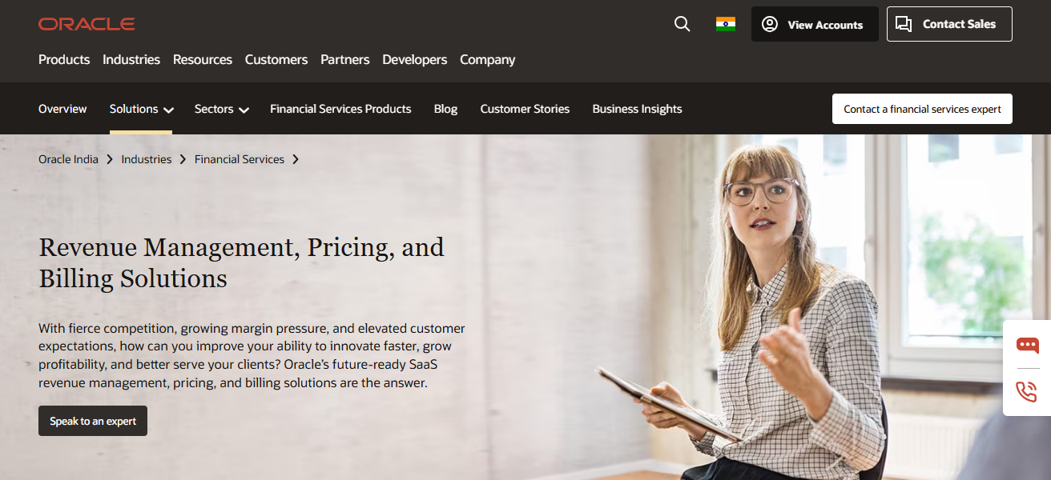This screenshot has height=480, width=1051.
Task: Open the Financial Services breadcrumb link
Action: (x=239, y=159)
